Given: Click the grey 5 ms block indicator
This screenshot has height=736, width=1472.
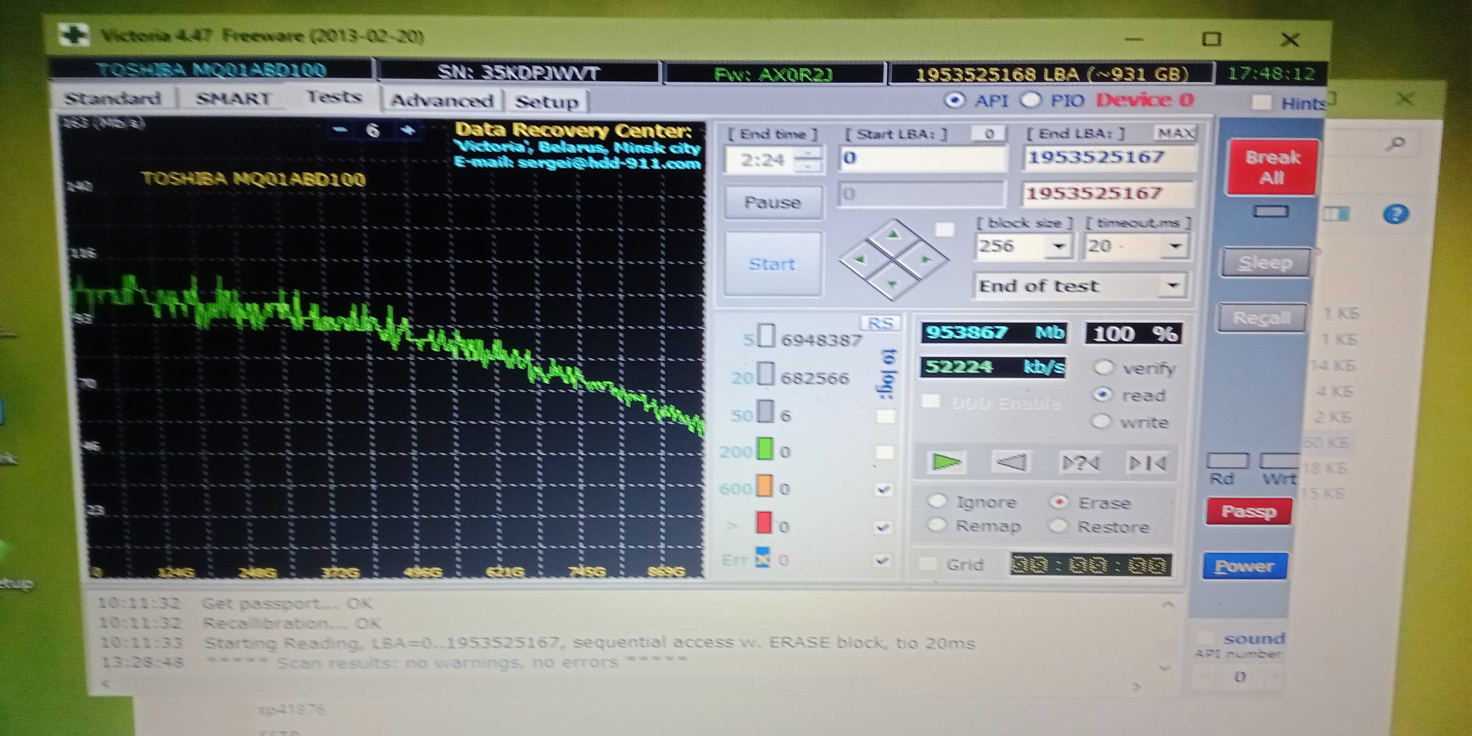Looking at the screenshot, I should point(766,337).
